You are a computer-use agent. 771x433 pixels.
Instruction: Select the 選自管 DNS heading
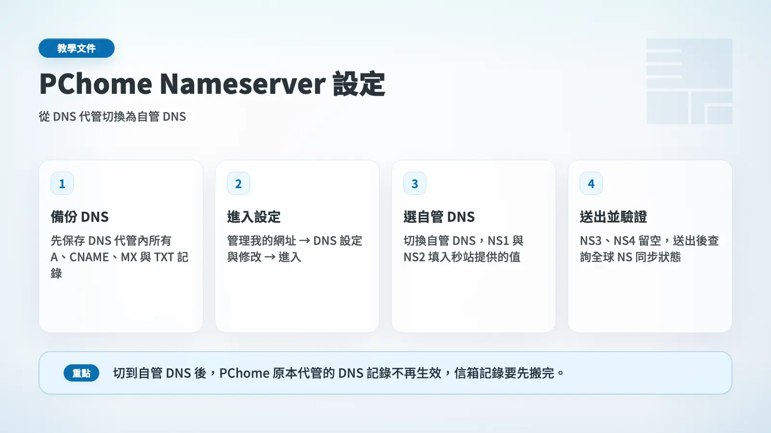point(439,217)
